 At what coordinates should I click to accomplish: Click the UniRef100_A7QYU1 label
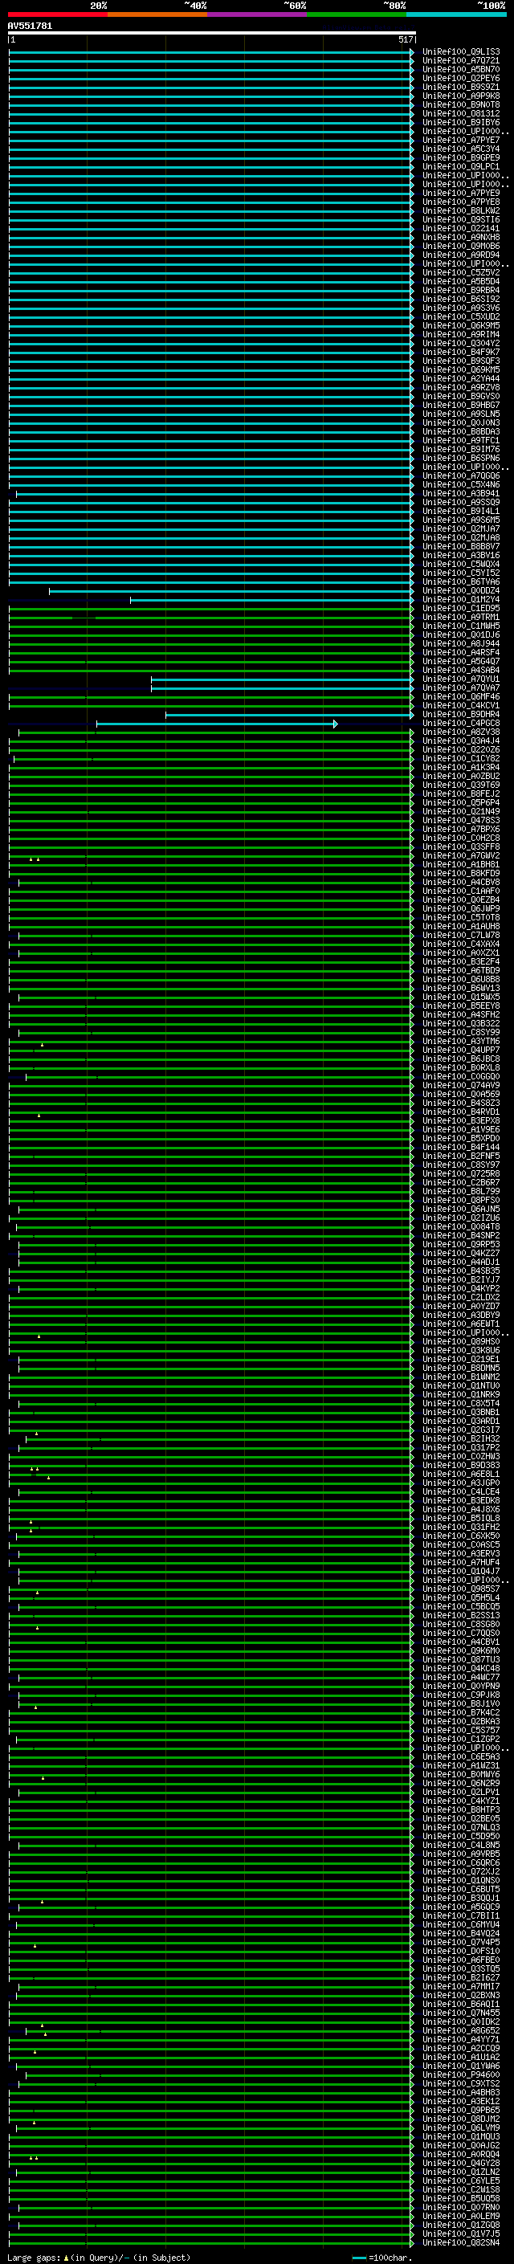click(x=461, y=679)
